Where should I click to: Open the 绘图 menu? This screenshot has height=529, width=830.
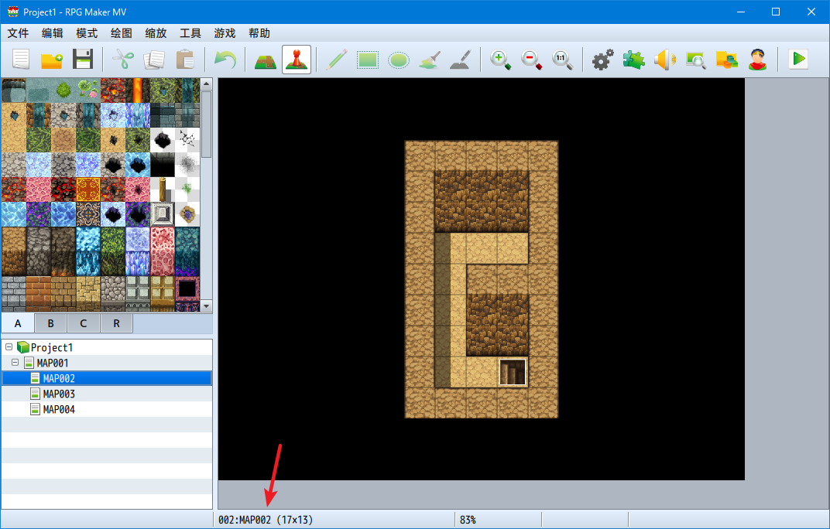[122, 33]
